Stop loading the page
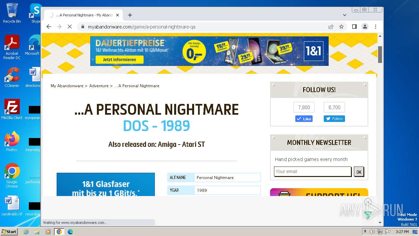The image size is (419, 236). point(69,27)
